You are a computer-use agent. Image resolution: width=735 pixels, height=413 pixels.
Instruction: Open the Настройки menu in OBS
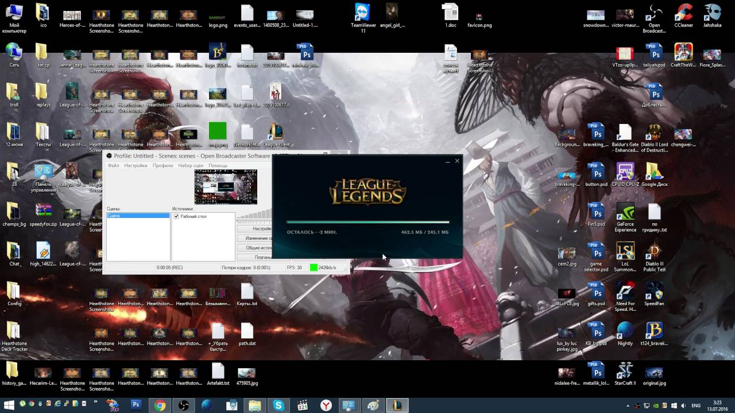tap(136, 165)
